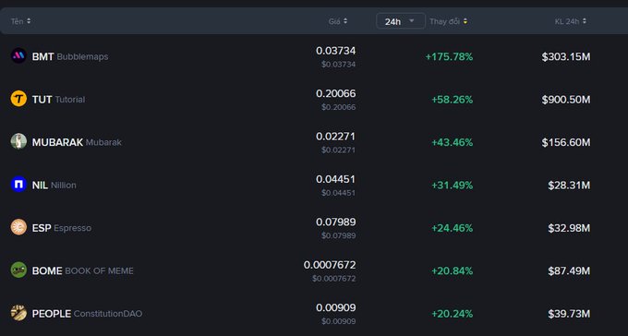628x336 pixels.
Task: Select the +43.46% change value
Action: pyautogui.click(x=453, y=142)
